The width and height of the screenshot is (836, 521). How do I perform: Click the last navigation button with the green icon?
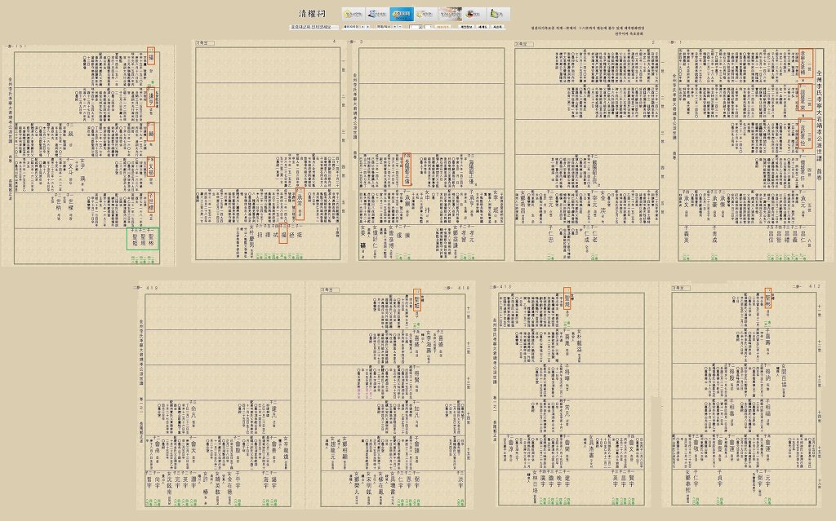[x=498, y=14]
